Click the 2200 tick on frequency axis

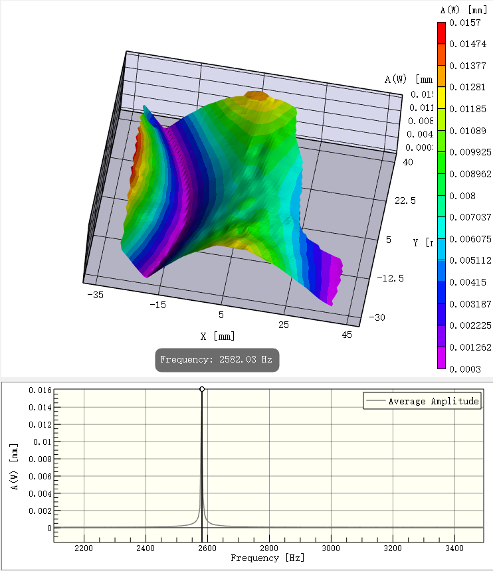click(84, 548)
